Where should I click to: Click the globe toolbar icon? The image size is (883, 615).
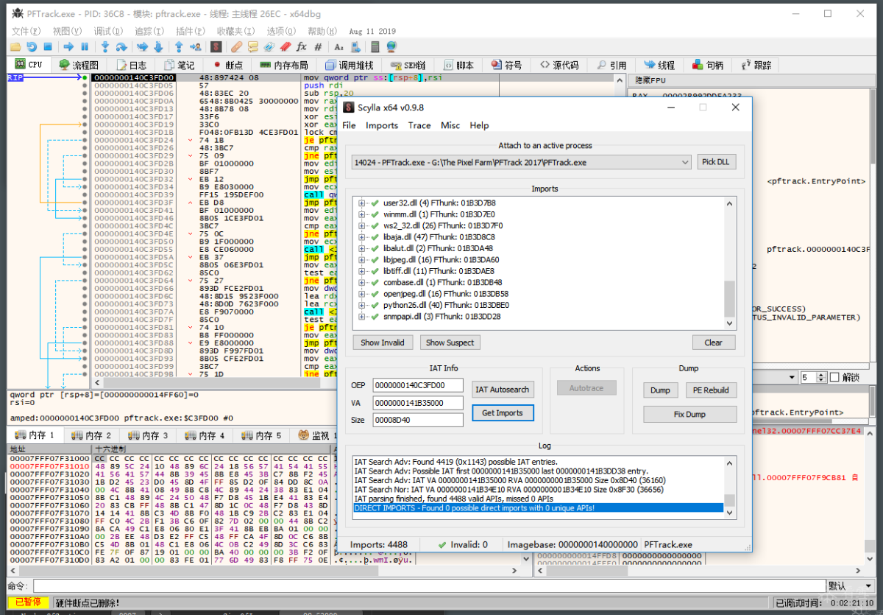(391, 46)
